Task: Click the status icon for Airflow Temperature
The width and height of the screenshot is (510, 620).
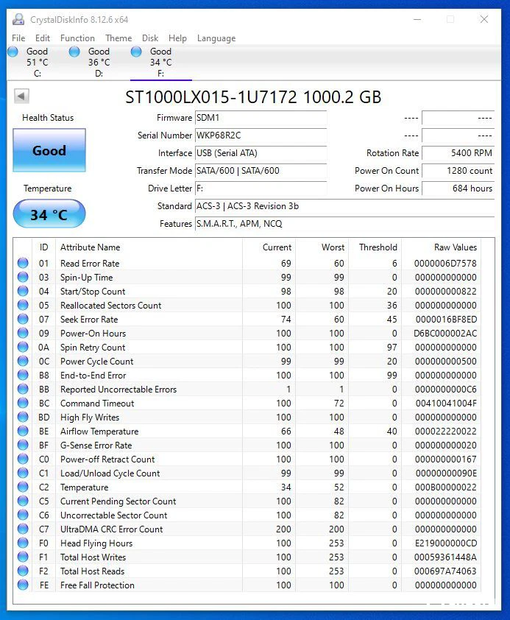Action: tap(23, 431)
